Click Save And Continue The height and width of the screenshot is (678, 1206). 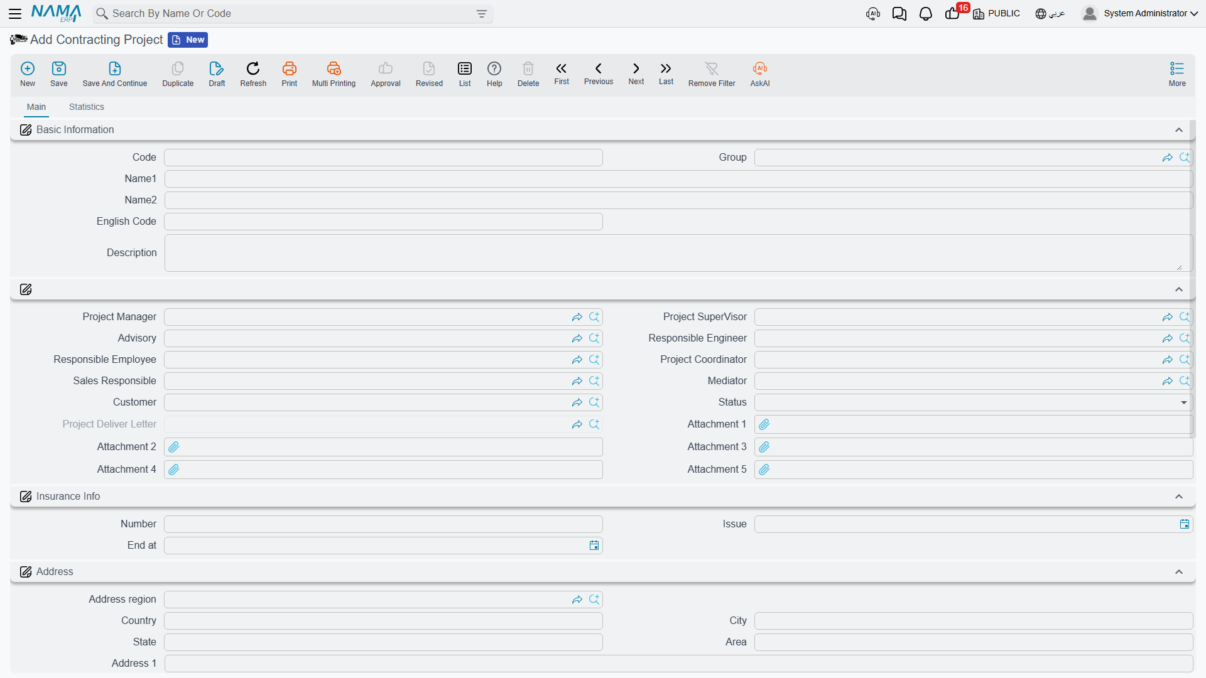(115, 74)
